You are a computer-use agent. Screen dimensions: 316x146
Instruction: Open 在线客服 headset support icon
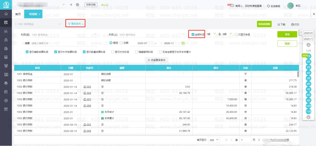tap(268, 6)
